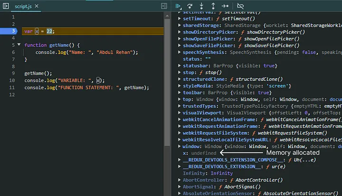Expand the sharedStorage property
This screenshot has width=342, height=196.
point(180,25)
